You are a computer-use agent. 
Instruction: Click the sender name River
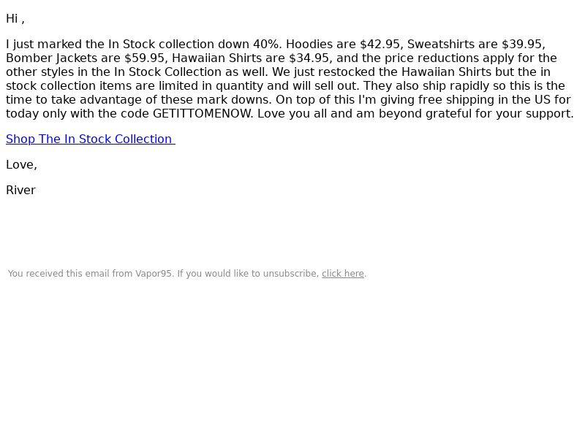click(21, 190)
